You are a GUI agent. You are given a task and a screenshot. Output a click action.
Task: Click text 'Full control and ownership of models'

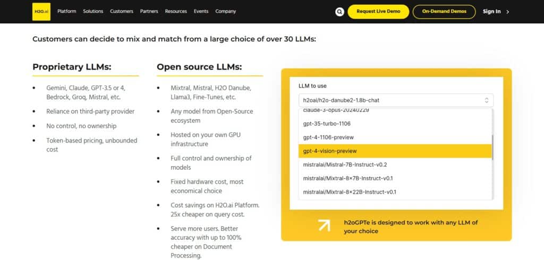(x=211, y=162)
